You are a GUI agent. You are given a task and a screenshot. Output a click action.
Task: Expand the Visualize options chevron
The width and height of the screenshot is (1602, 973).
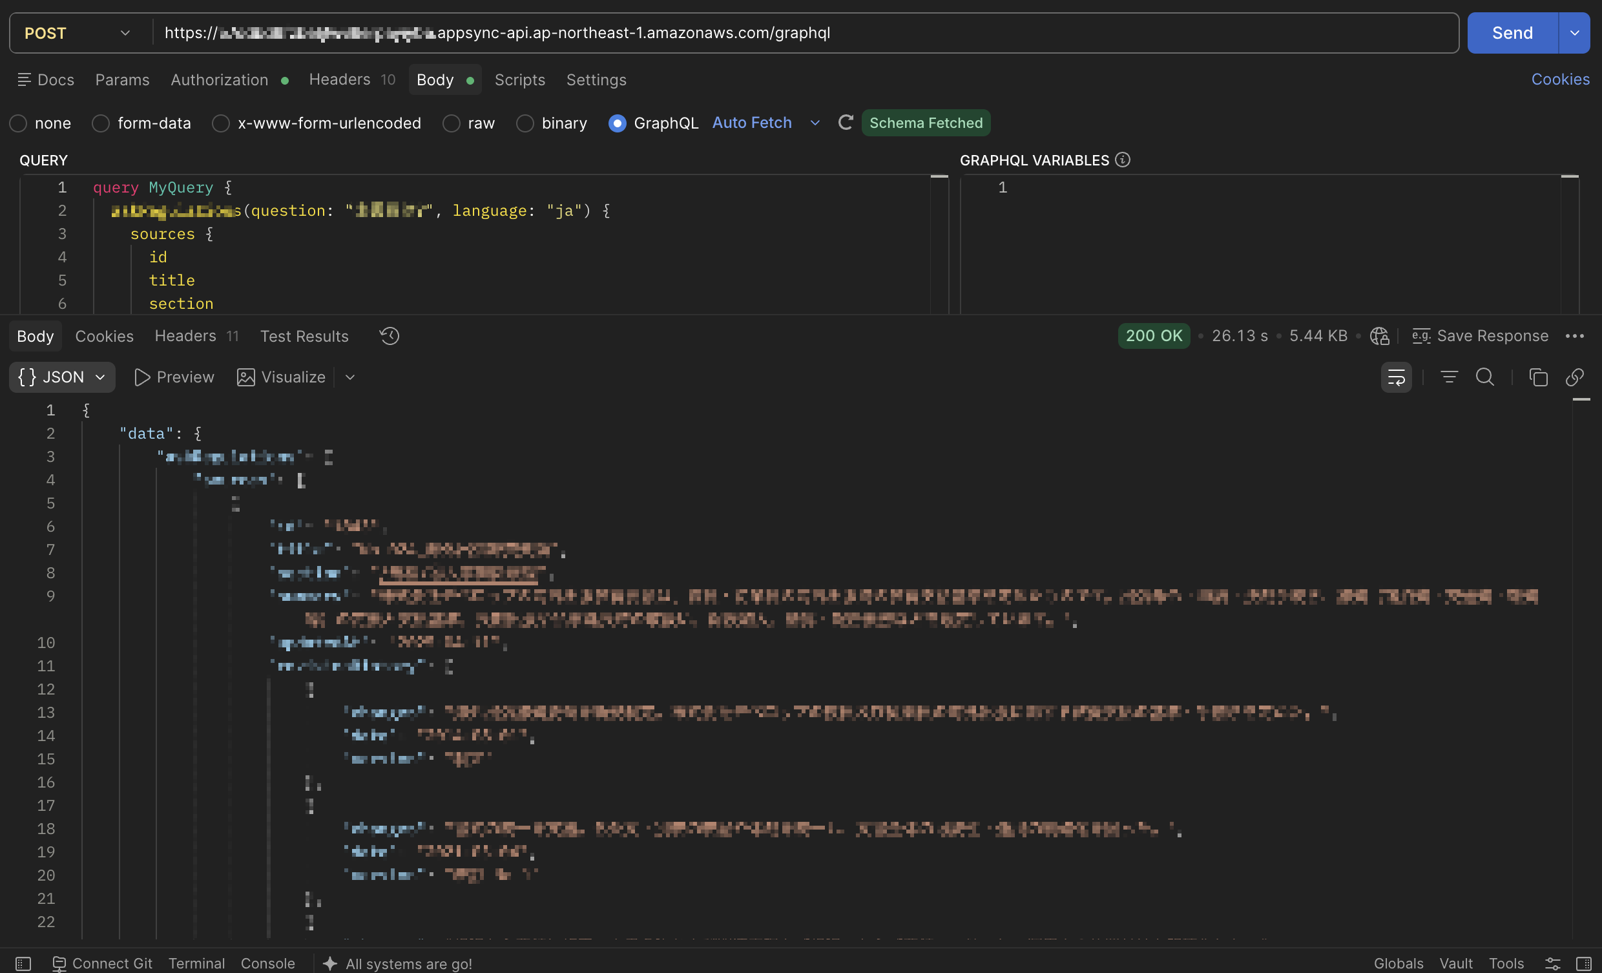(349, 377)
